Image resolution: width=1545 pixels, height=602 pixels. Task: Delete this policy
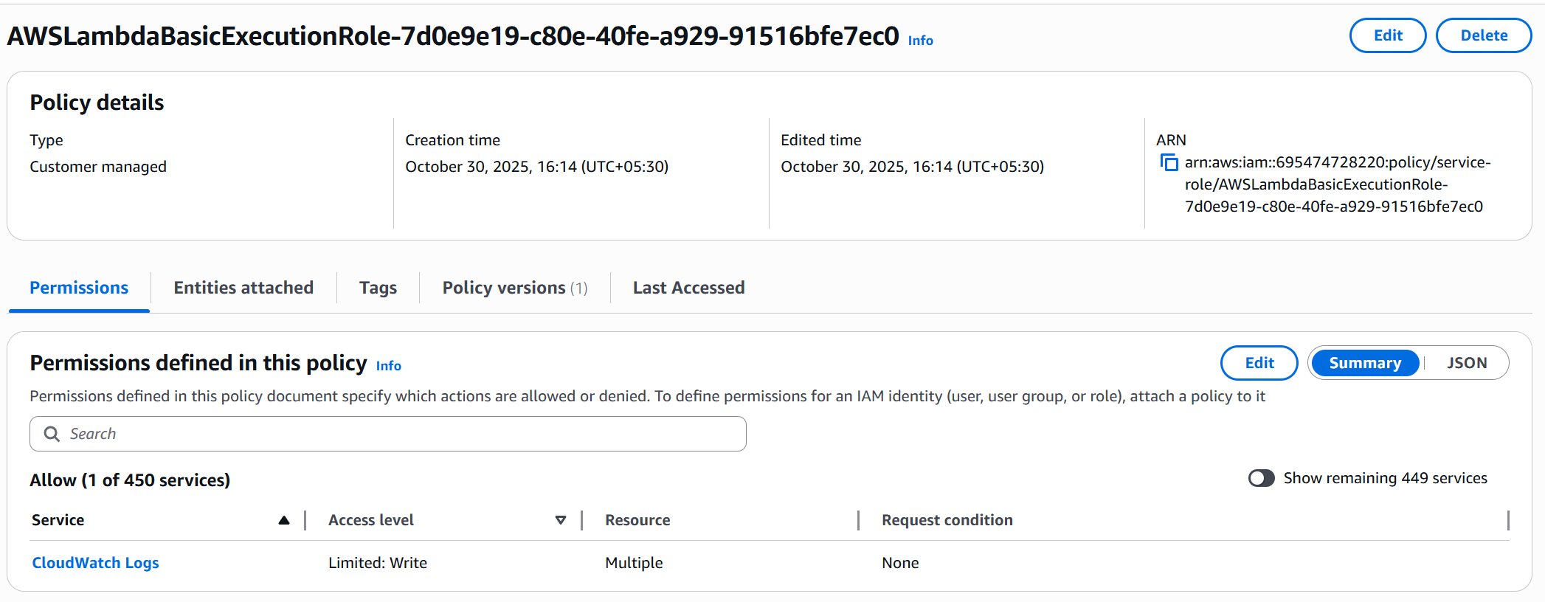pyautogui.click(x=1483, y=35)
